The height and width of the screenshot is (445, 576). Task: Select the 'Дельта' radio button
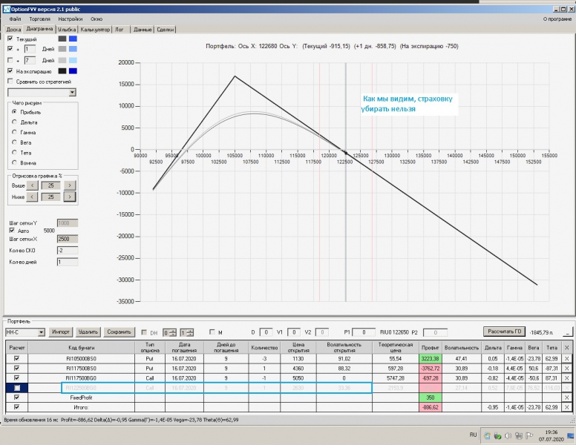point(15,122)
